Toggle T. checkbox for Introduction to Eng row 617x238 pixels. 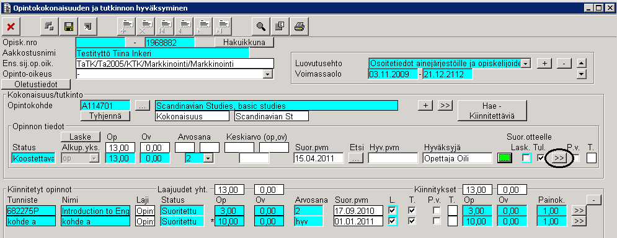pyautogui.click(x=412, y=211)
